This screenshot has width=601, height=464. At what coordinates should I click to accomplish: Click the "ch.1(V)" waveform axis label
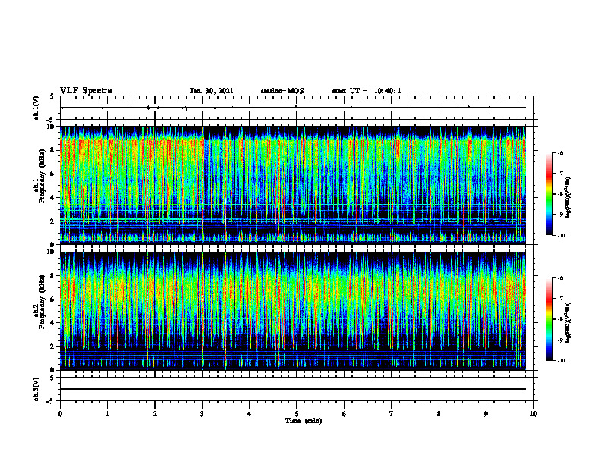pos(36,108)
